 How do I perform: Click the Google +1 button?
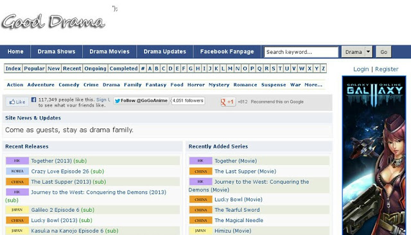click(x=228, y=101)
